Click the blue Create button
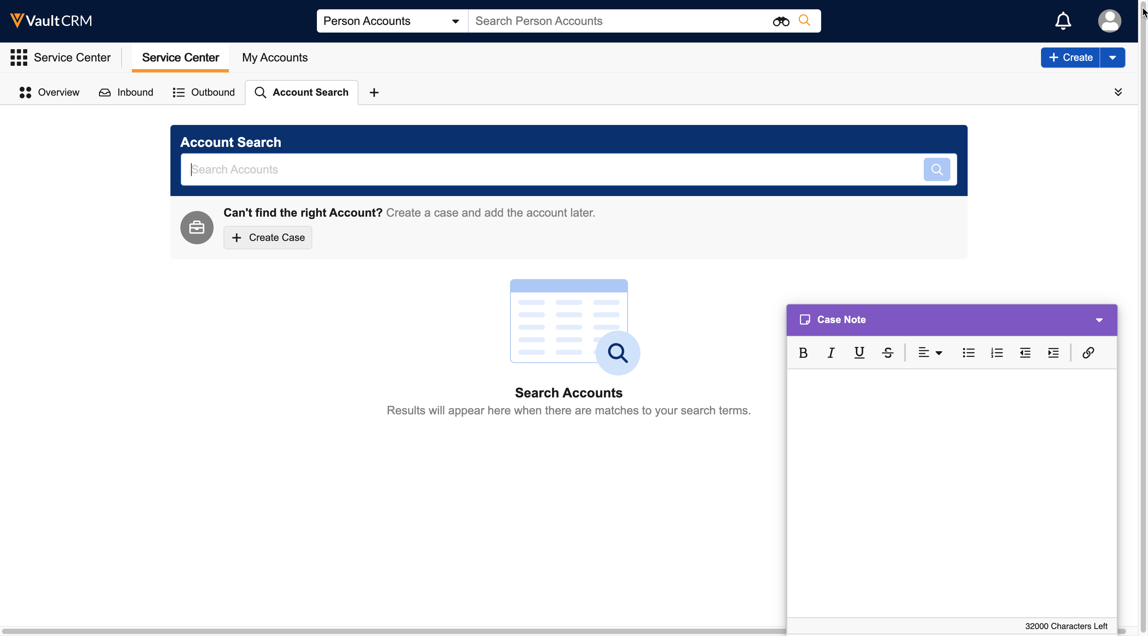The image size is (1148, 636). click(x=1070, y=57)
